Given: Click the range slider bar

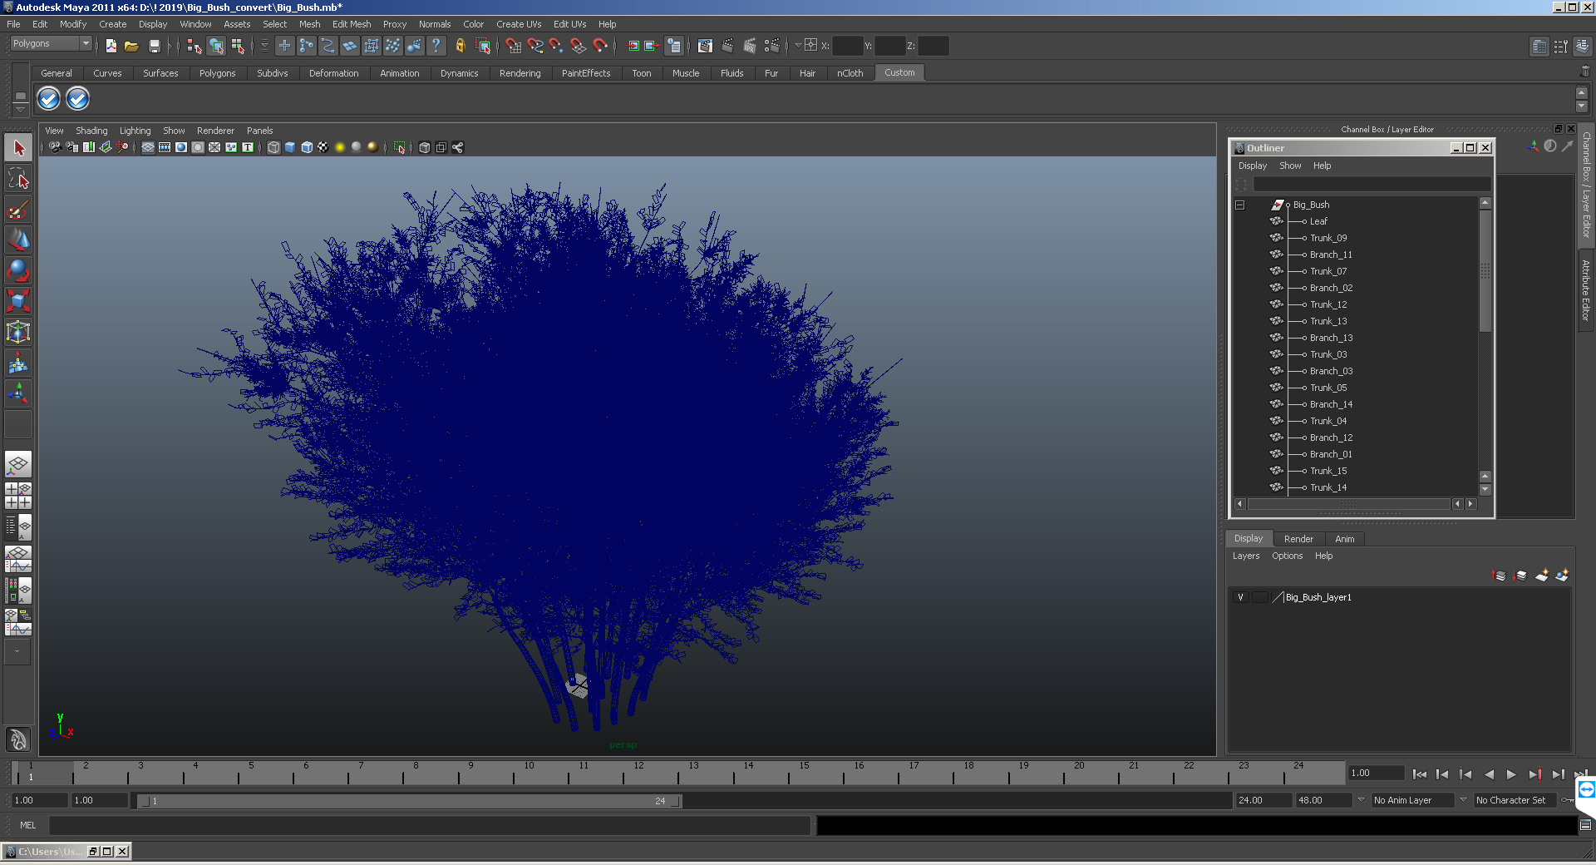Looking at the screenshot, I should pyautogui.click(x=410, y=801).
